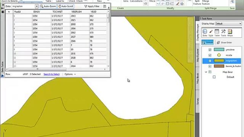Click the gear icon in Modify group
Screen dimensions: 244x137
(x=182, y=4)
